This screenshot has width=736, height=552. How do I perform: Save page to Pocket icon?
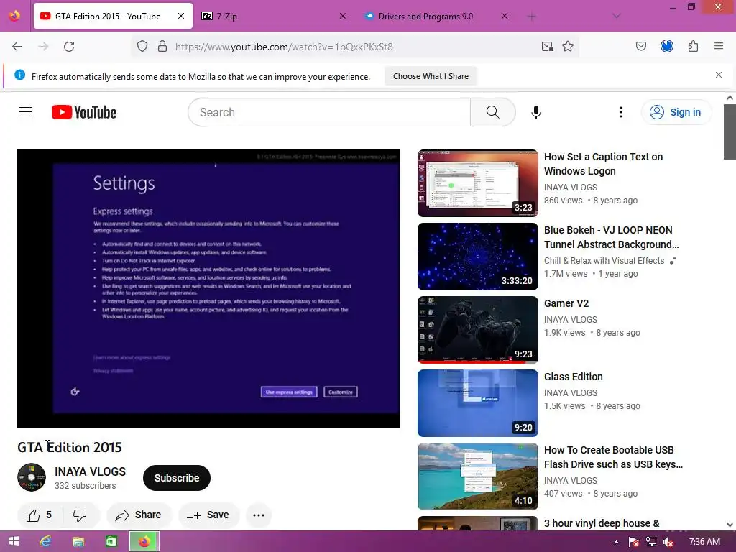pyautogui.click(x=641, y=46)
